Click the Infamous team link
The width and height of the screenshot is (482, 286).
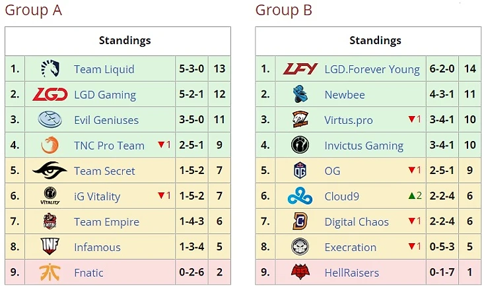pyautogui.click(x=97, y=247)
